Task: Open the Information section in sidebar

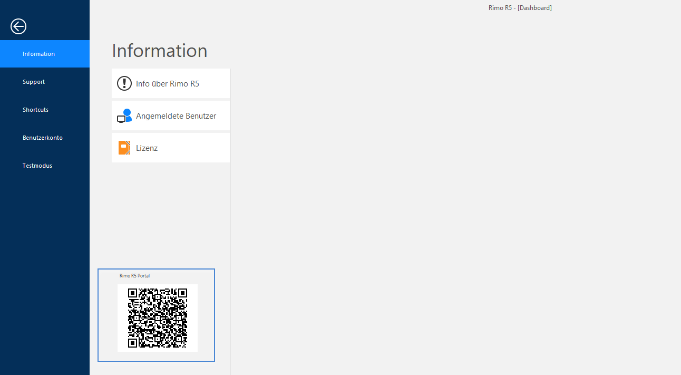Action: pyautogui.click(x=45, y=54)
